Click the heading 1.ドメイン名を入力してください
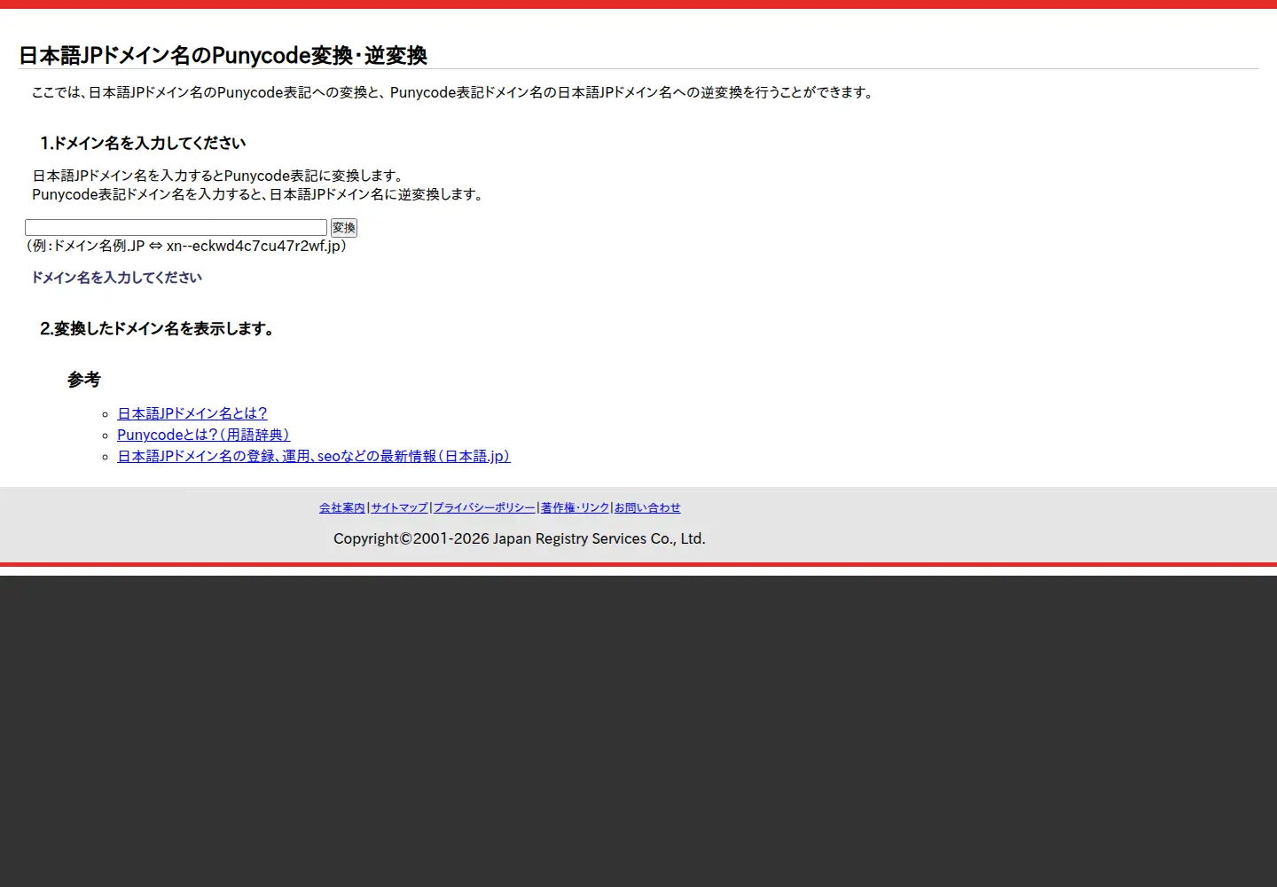The height and width of the screenshot is (887, 1277). [x=143, y=144]
